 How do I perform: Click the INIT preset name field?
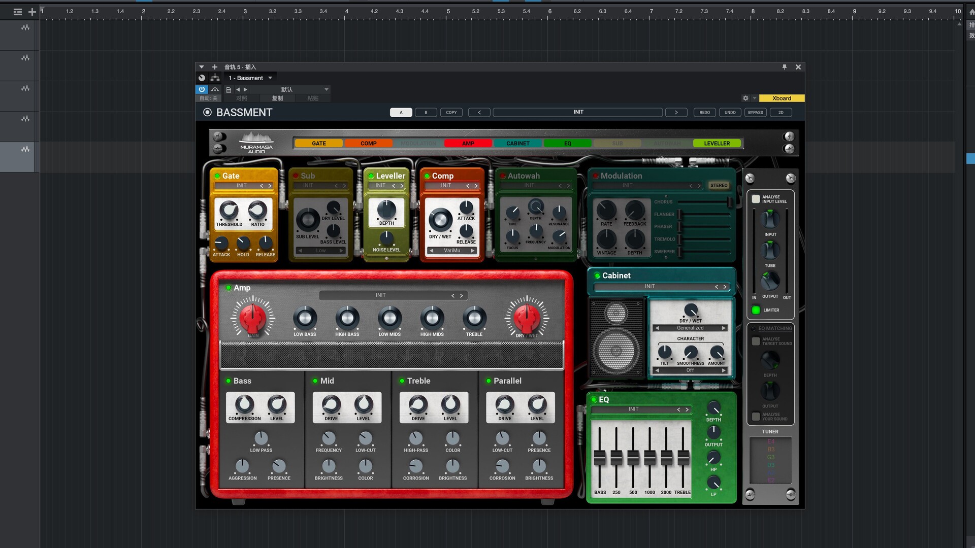(578, 112)
